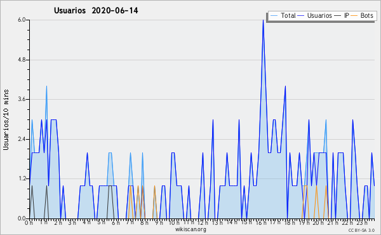The height and width of the screenshot is (235, 381).
Task: Click the '10 h' x-axis label
Action: tap(174, 223)
